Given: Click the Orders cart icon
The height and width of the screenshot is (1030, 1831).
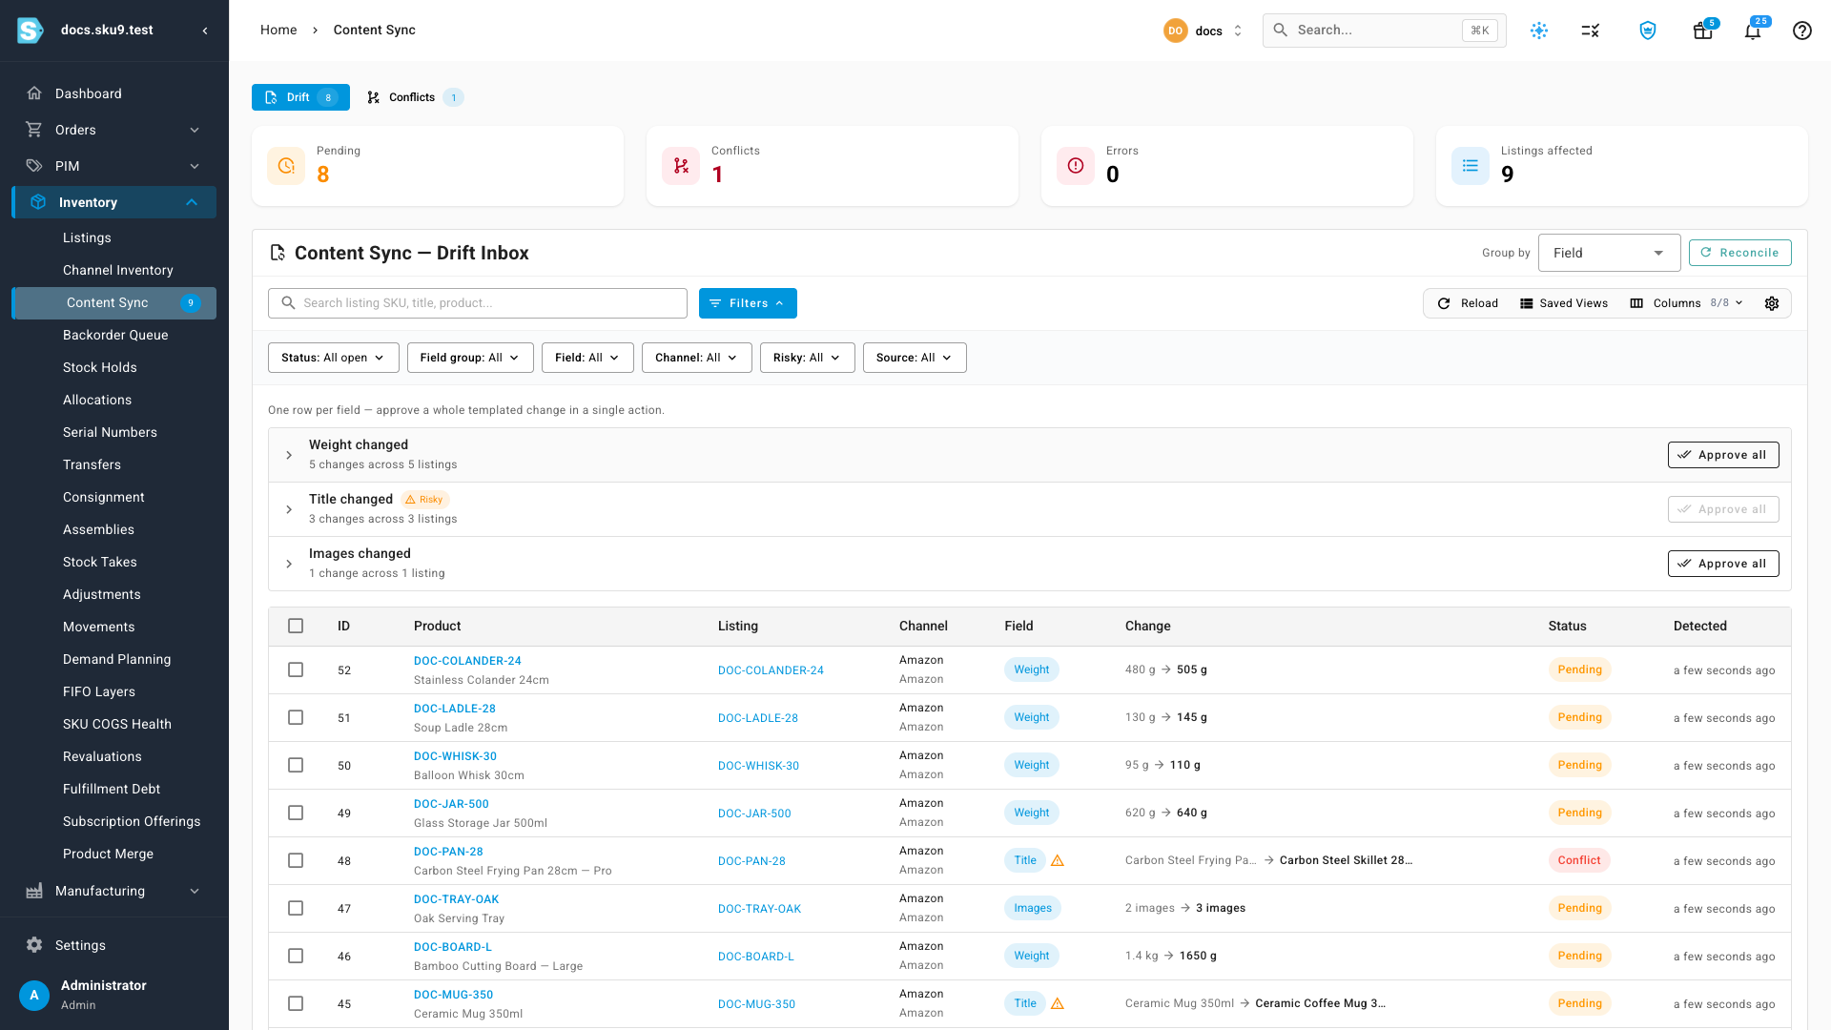Looking at the screenshot, I should tap(34, 130).
